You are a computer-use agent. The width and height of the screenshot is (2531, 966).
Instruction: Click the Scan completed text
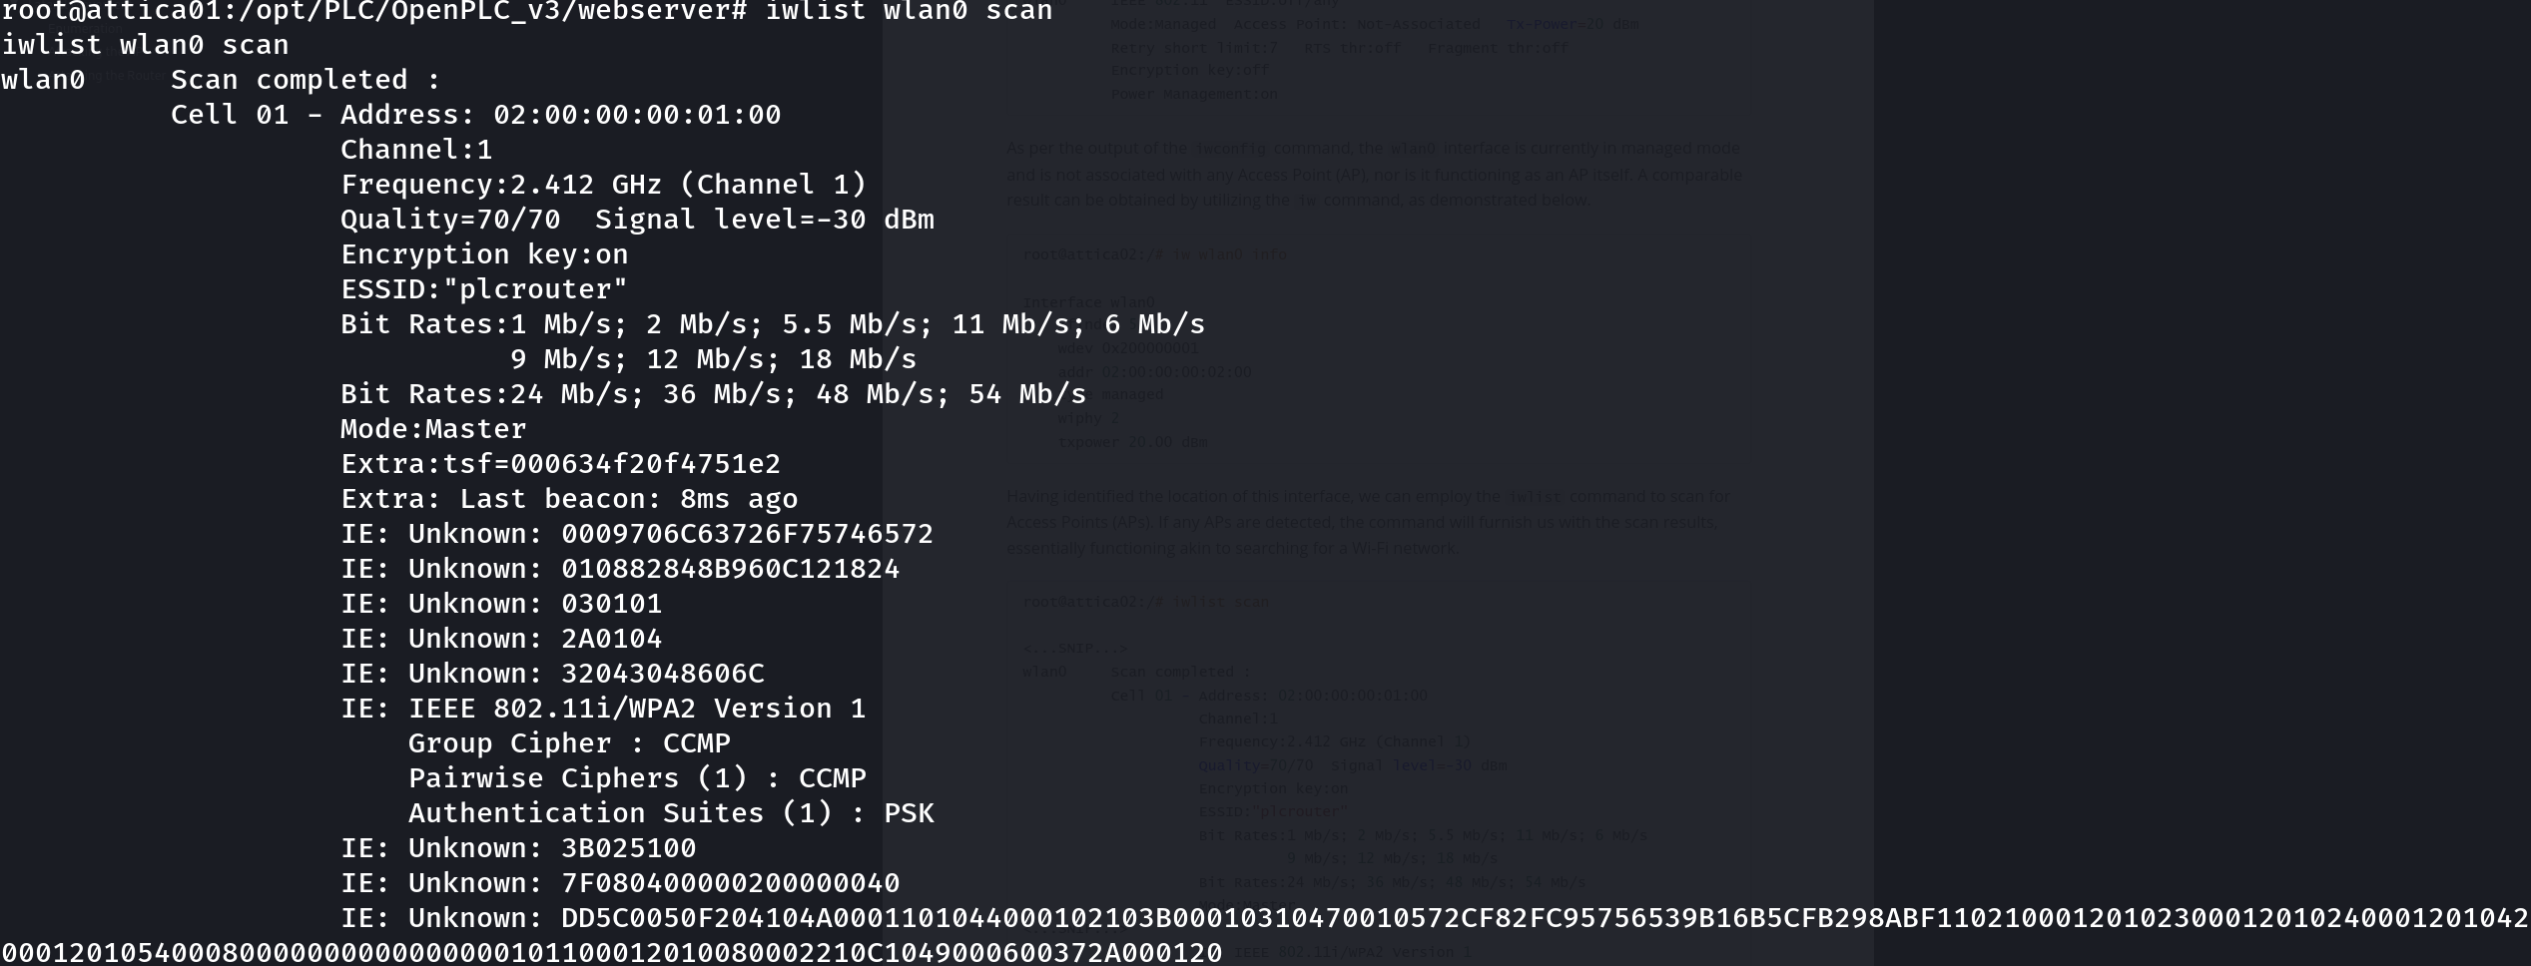(306, 80)
